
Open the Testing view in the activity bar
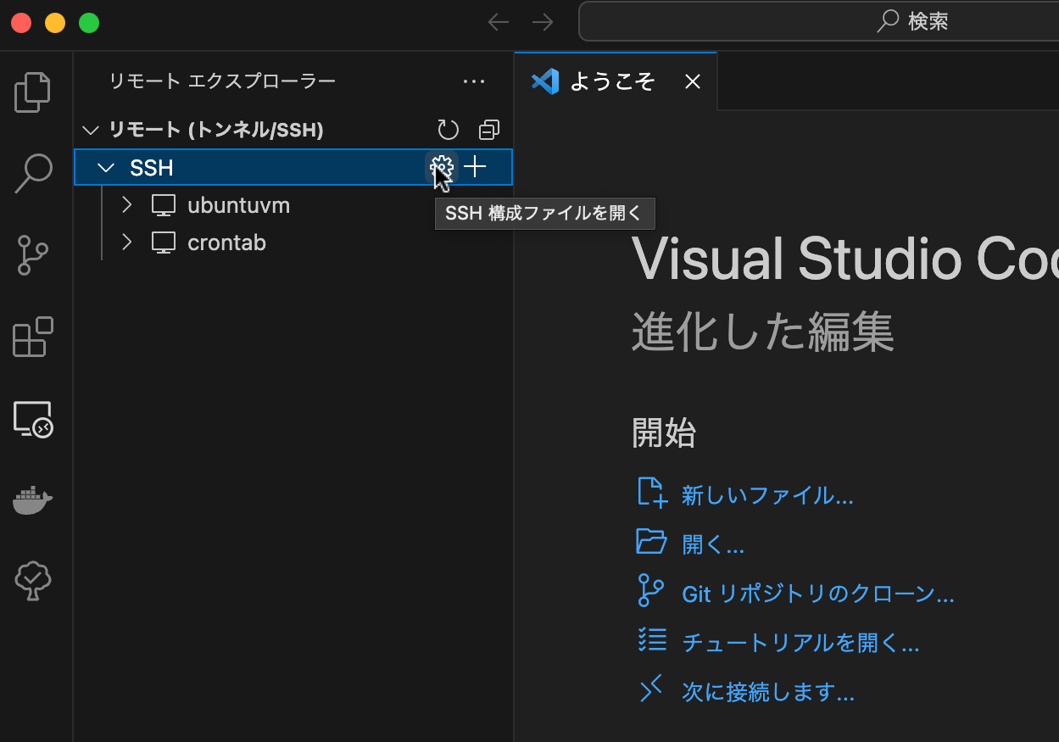(x=32, y=581)
